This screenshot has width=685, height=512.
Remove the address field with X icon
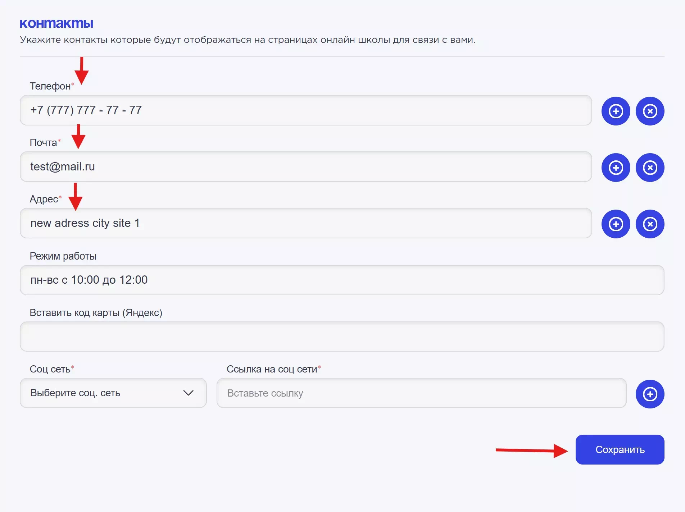(650, 224)
